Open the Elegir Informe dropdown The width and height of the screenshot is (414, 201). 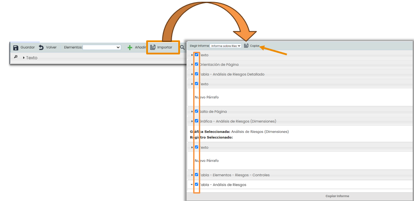pyautogui.click(x=225, y=46)
